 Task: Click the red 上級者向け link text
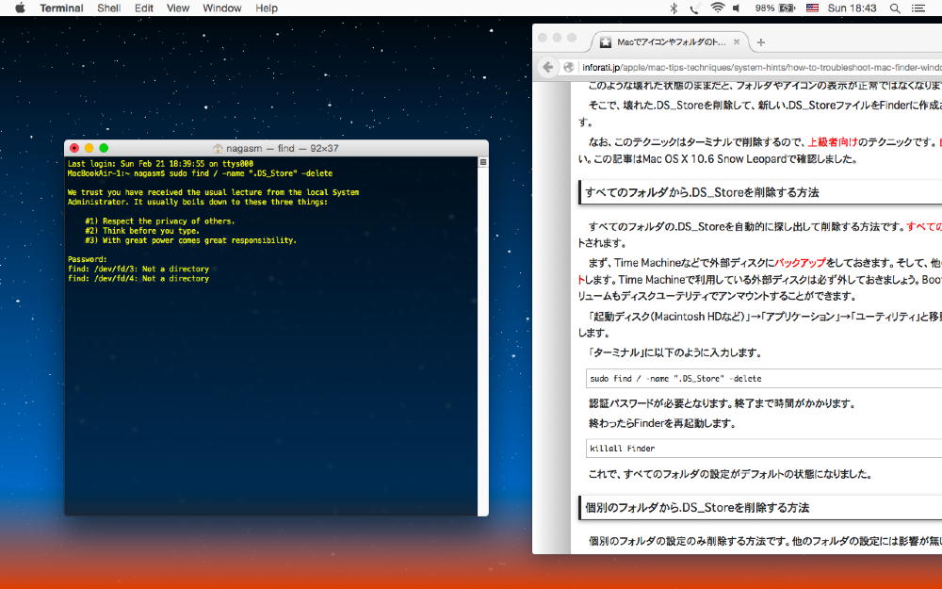coord(832,142)
